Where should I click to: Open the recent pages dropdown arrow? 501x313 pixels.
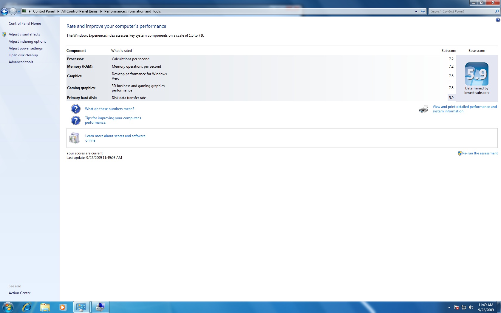point(19,12)
